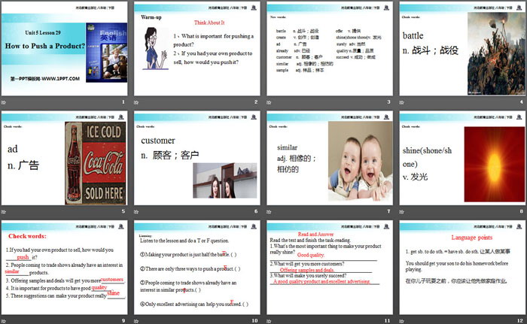Click the animation star icon under slide 4
Image resolution: width=527 pixels, height=324 pixels.
[401, 102]
